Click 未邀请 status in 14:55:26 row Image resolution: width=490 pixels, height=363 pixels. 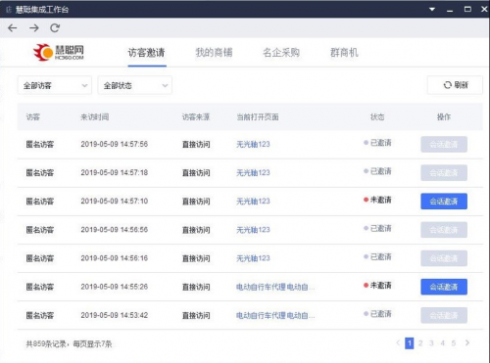377,286
